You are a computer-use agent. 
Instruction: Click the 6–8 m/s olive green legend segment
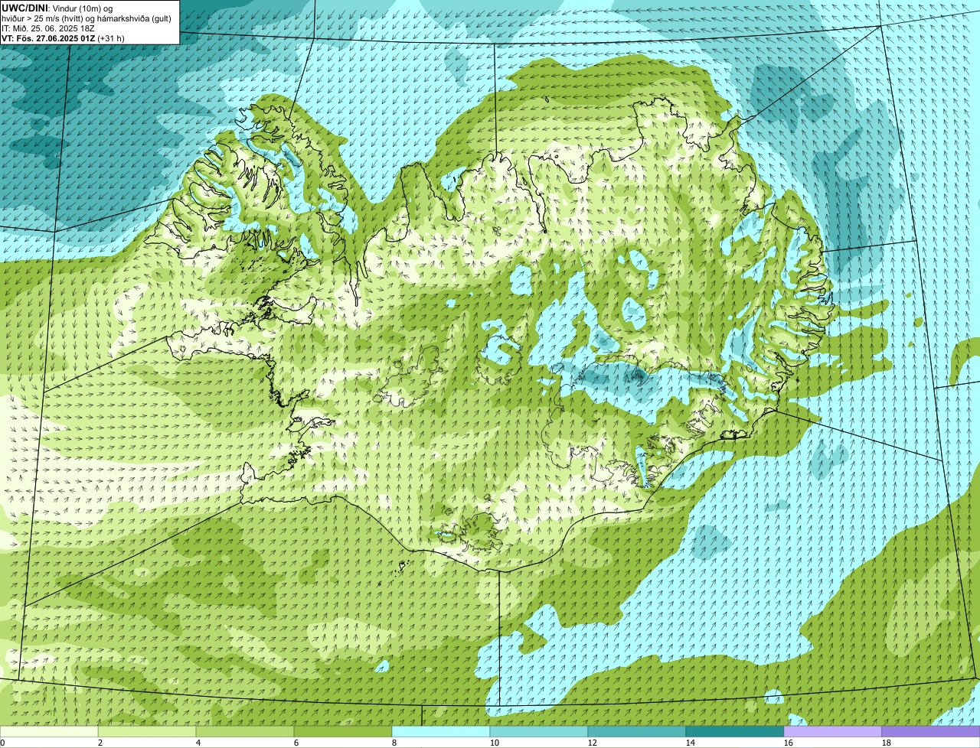tap(343, 731)
